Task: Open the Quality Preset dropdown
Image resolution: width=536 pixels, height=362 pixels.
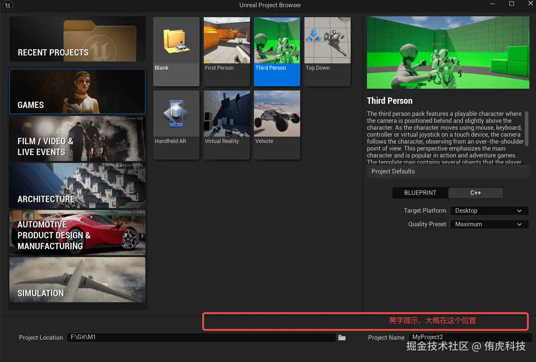Action: [489, 224]
